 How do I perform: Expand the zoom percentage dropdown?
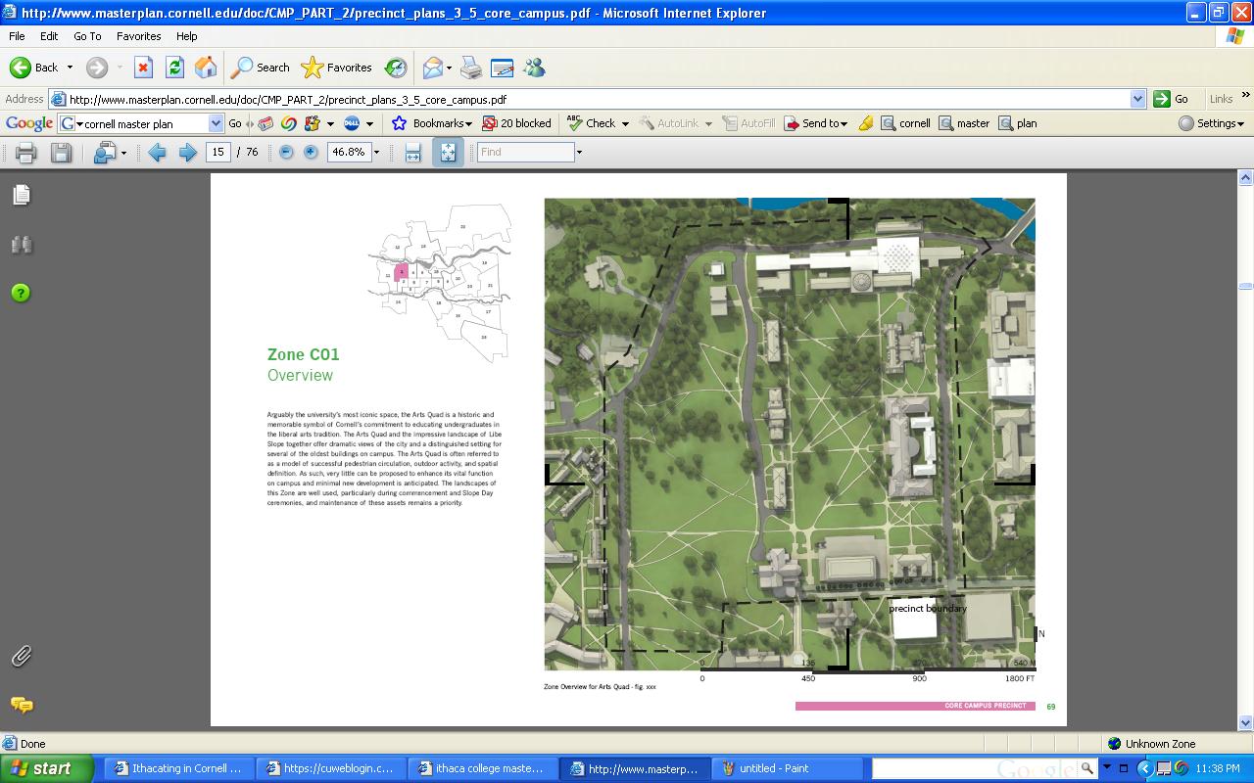376,153
